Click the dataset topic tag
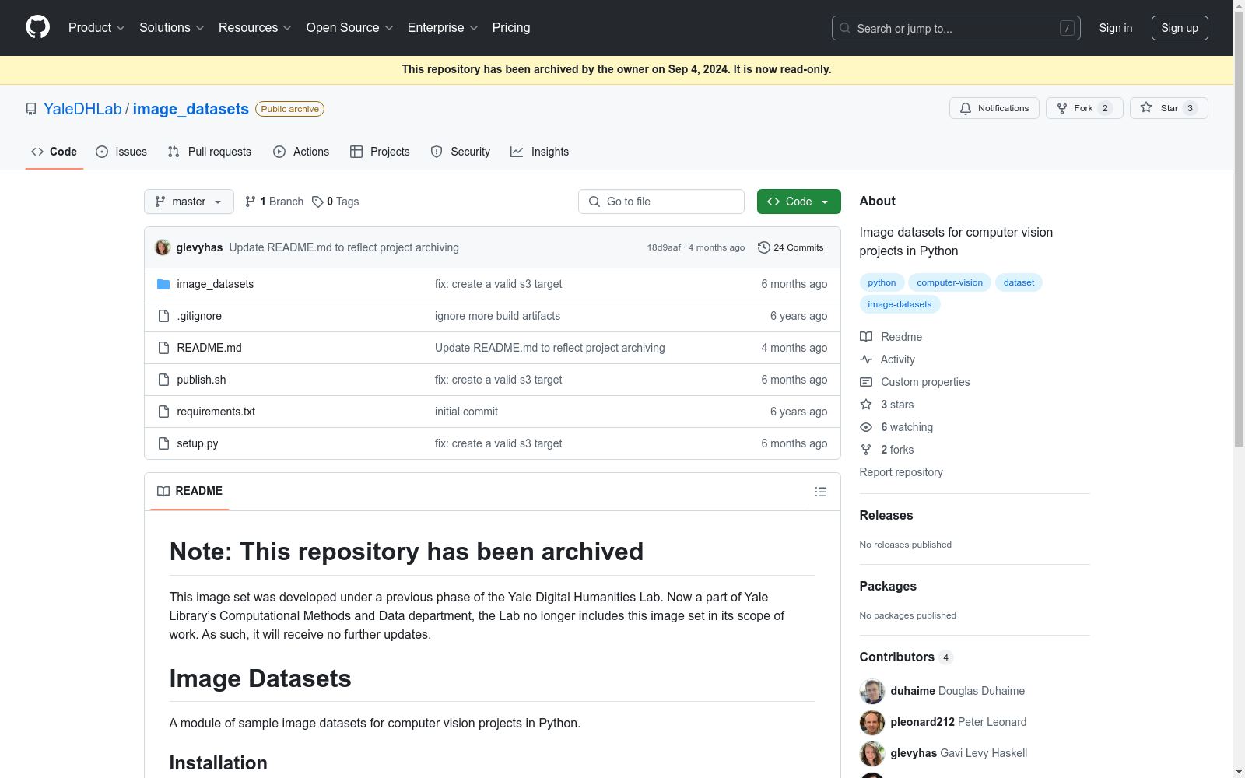Screen dimensions: 1245x778 (x=1019, y=282)
